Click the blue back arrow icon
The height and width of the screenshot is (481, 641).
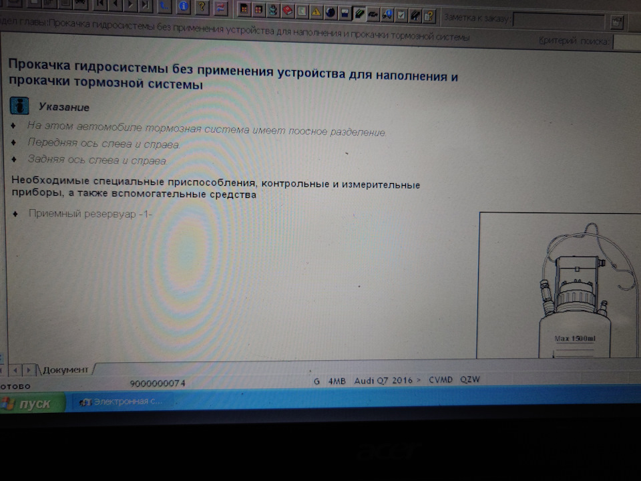pyautogui.click(x=164, y=6)
